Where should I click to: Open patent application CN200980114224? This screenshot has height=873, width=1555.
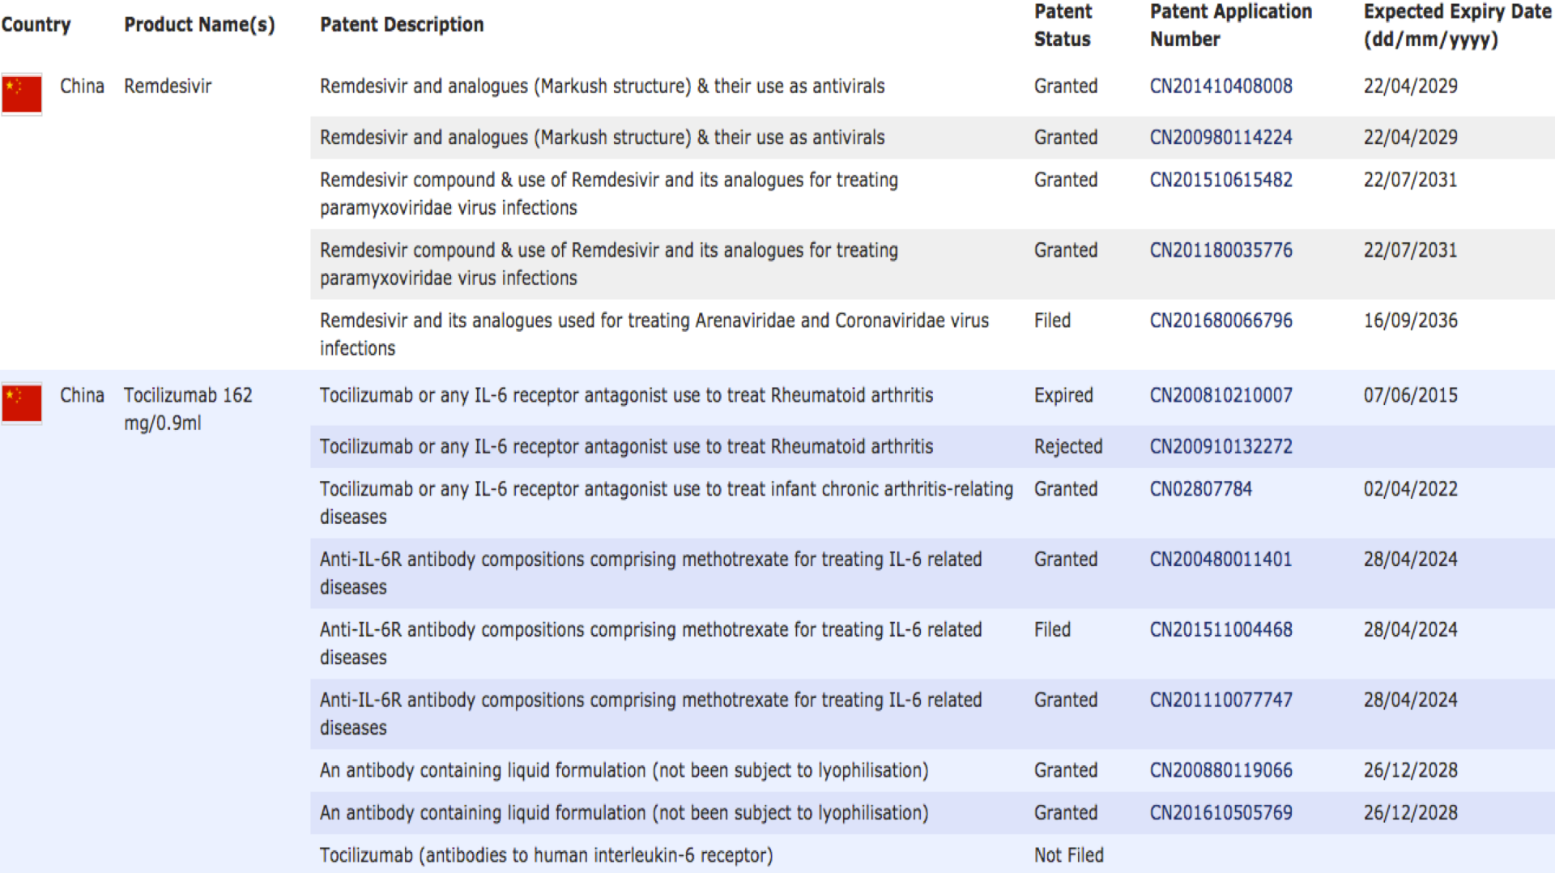point(1221,138)
